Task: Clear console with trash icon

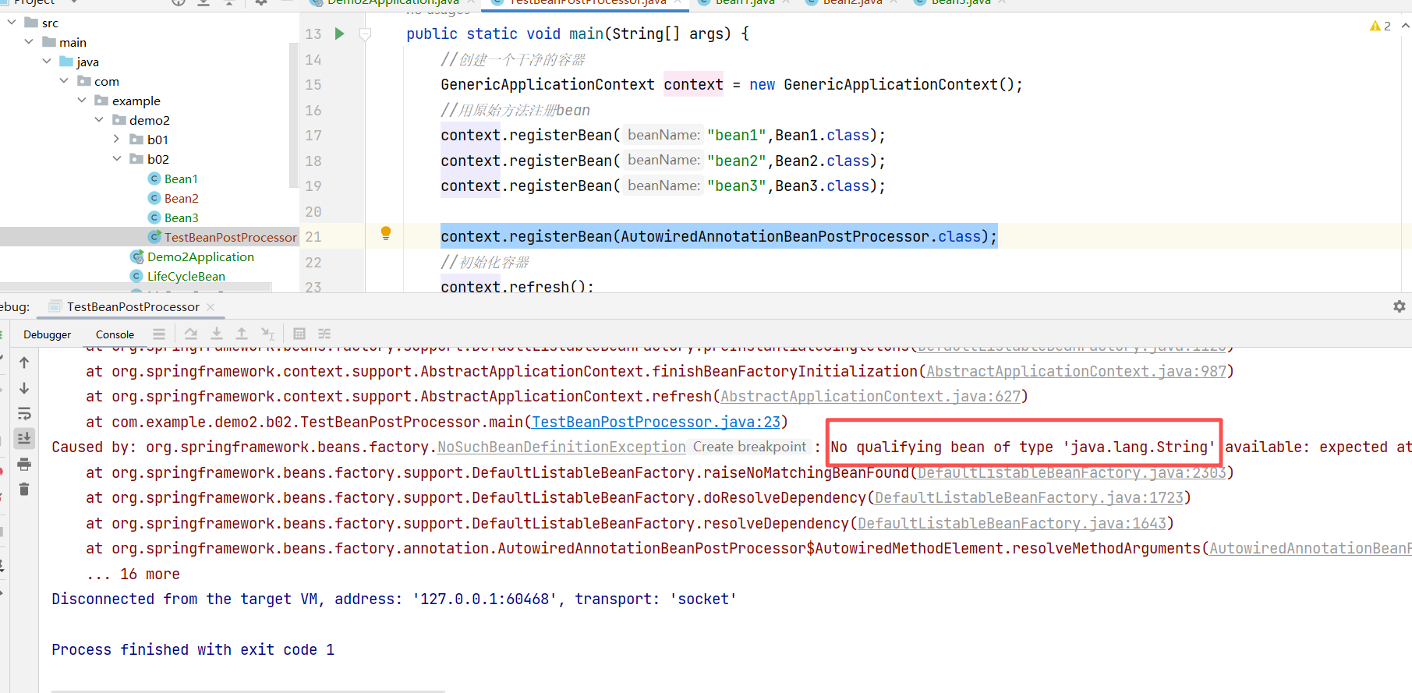Action: pos(24,489)
